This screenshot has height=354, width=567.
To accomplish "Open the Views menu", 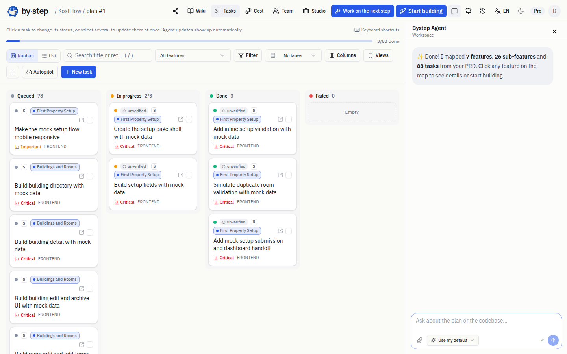I will (x=378, y=55).
